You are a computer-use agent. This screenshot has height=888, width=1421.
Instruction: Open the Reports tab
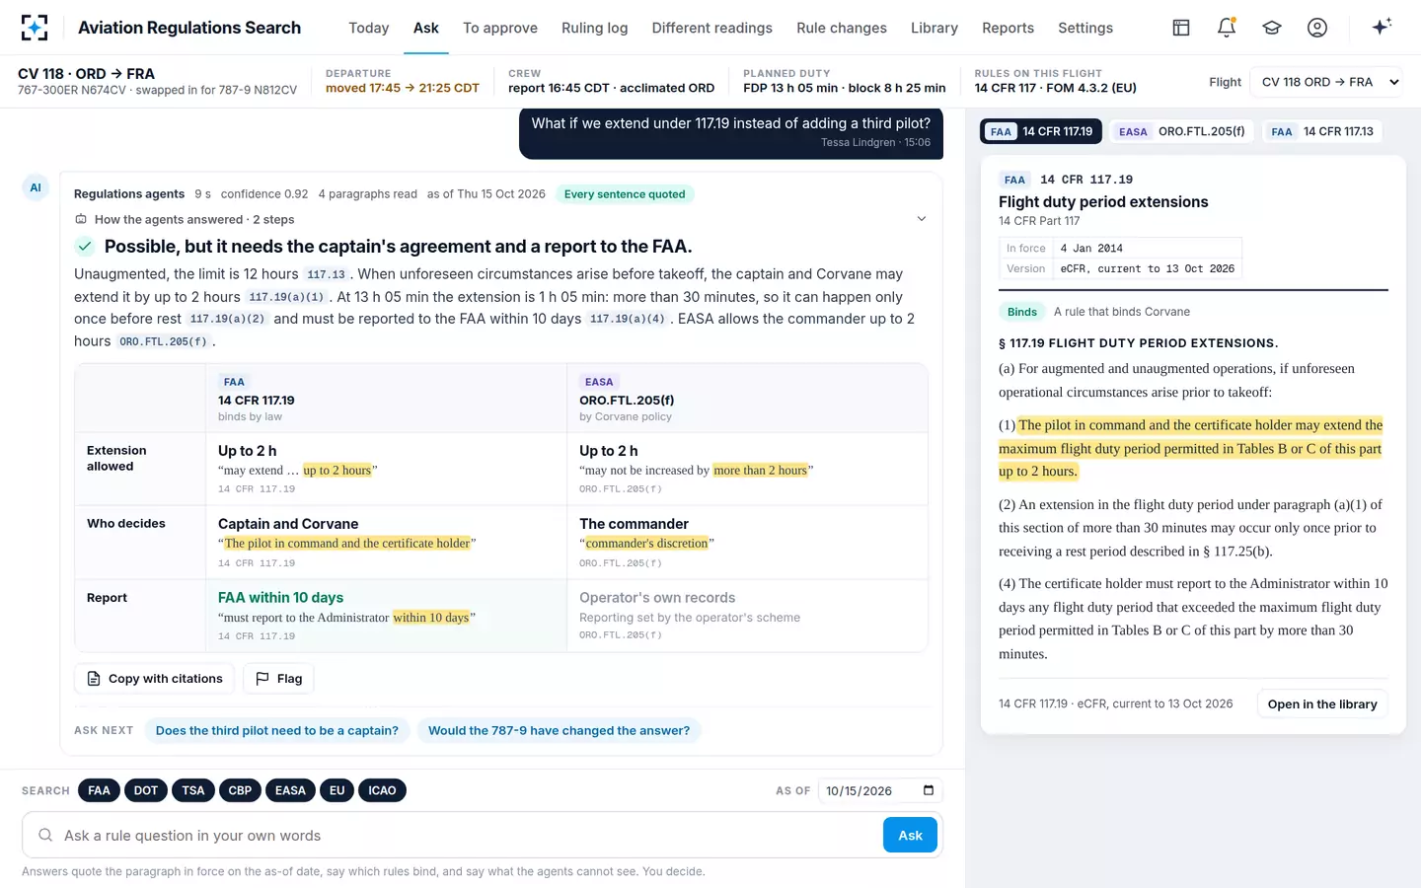coord(1008,28)
